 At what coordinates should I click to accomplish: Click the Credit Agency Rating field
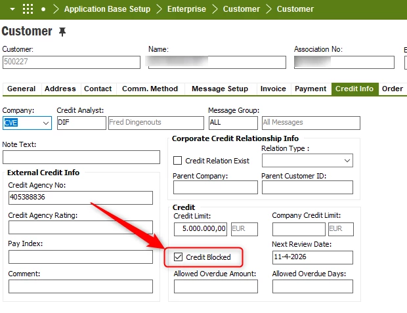(81, 227)
